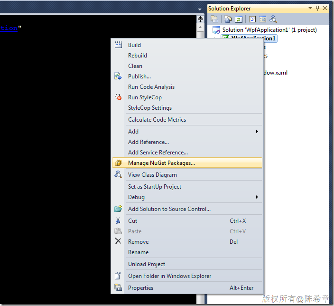Viewport: 334px width, 306px height.
Task: Click the editor scrollbar up arrow
Action: (200, 27)
